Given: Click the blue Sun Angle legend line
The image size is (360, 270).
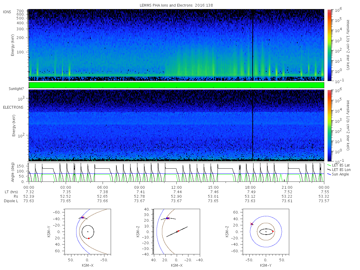Looking at the screenshot, I should pos(329,174).
